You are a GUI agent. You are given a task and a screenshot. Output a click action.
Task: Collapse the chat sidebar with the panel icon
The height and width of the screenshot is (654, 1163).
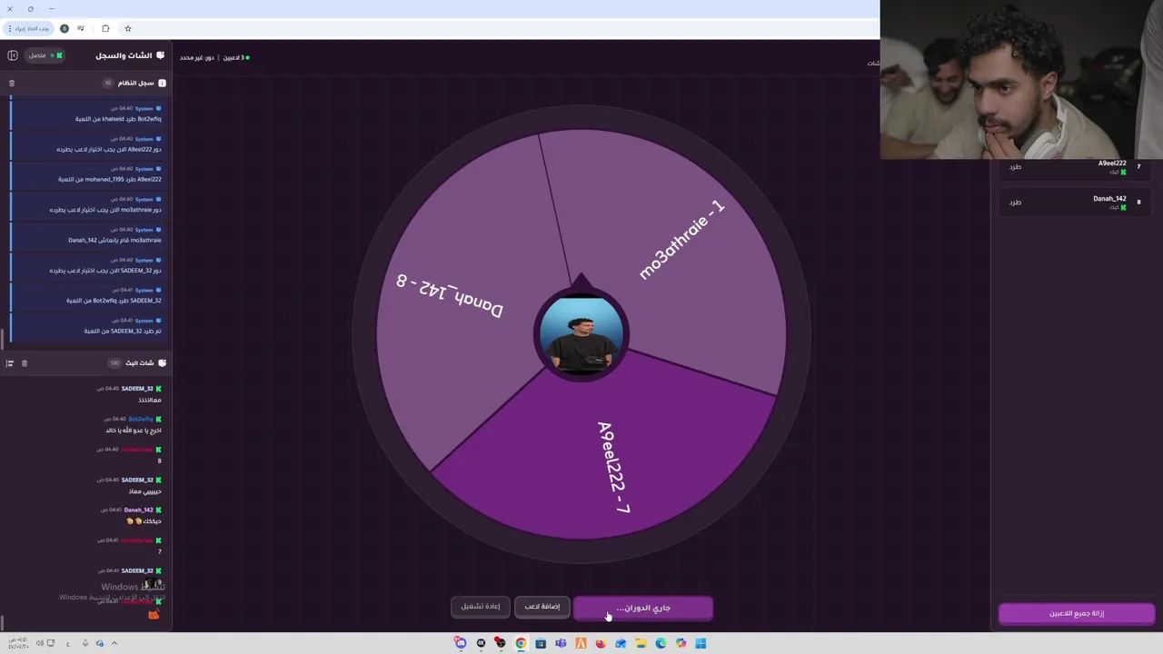pos(13,55)
